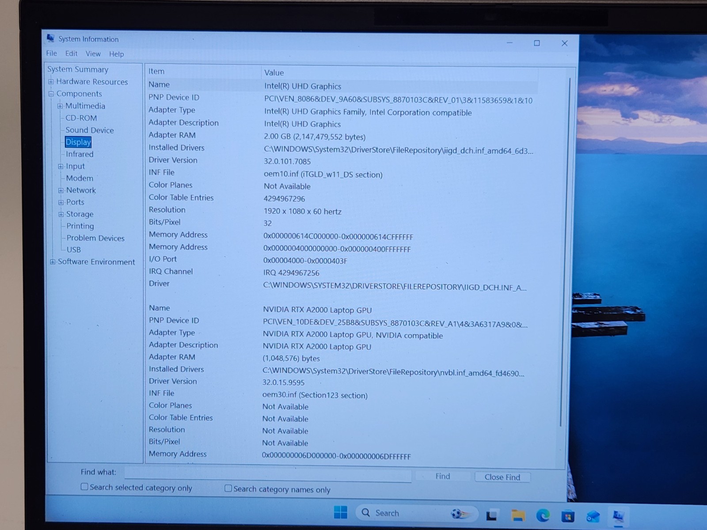Click the nvbl.inf Installed Drivers value

393,373
